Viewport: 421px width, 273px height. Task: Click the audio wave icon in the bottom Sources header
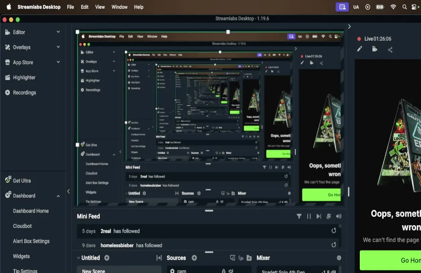241,258
